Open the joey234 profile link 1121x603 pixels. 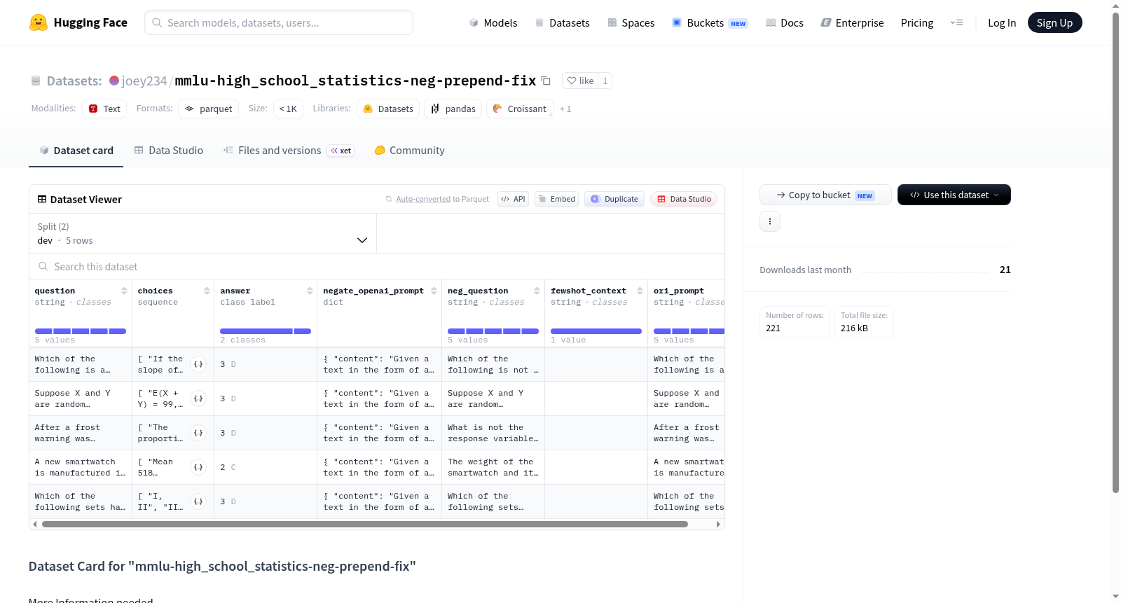(x=144, y=81)
